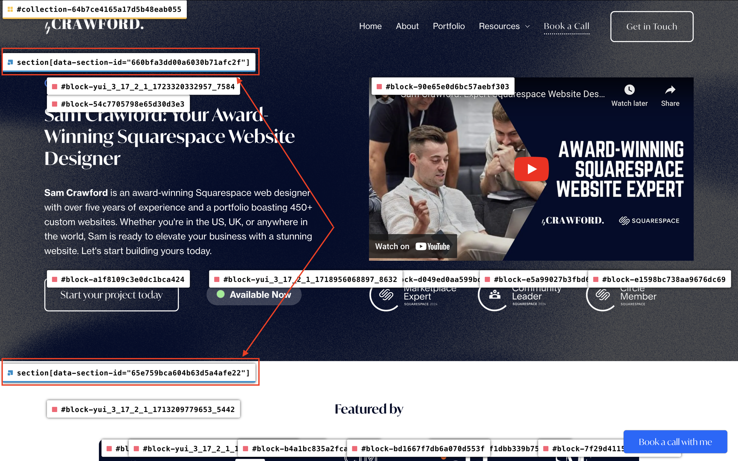Click the main award-winning designer headline

[x=169, y=136]
